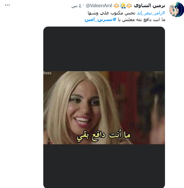184x188 pixels.
Task: Open the meme photo of blonde woman
Action: 104,108
